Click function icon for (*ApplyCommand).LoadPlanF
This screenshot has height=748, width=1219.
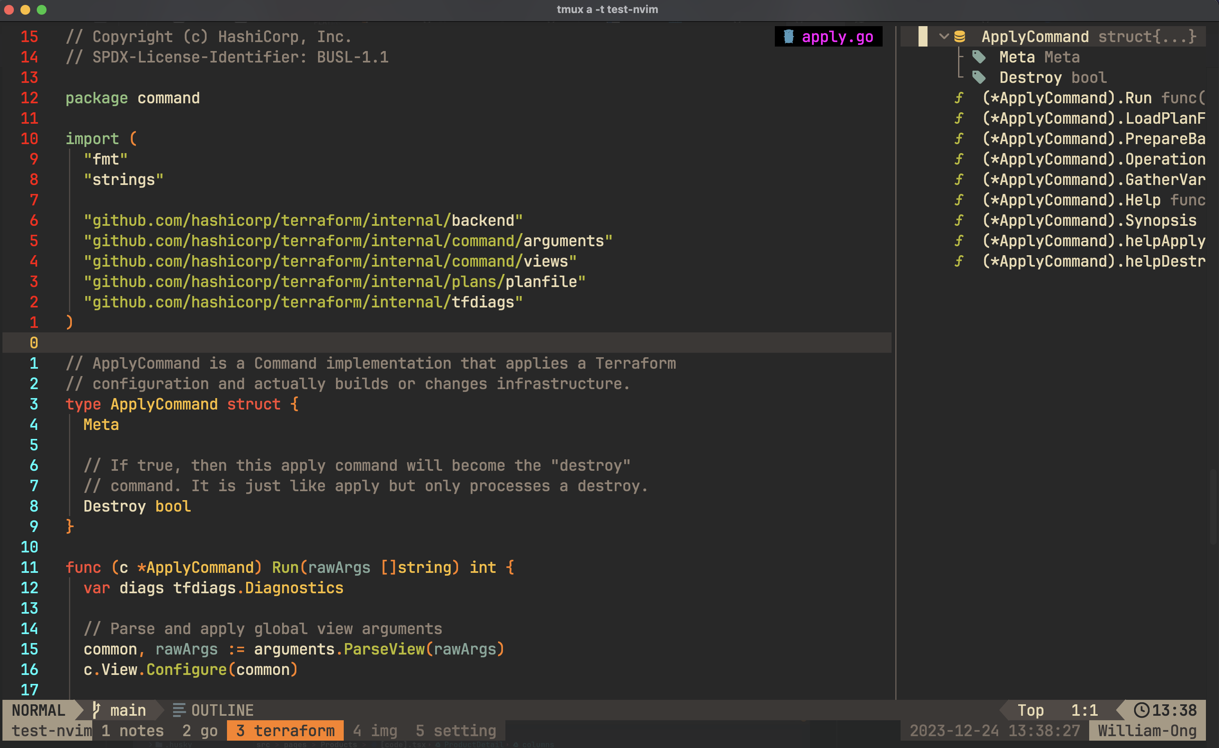click(x=959, y=118)
